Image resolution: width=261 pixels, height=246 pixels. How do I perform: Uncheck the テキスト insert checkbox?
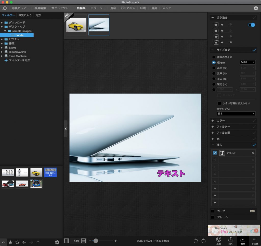tap(215, 153)
